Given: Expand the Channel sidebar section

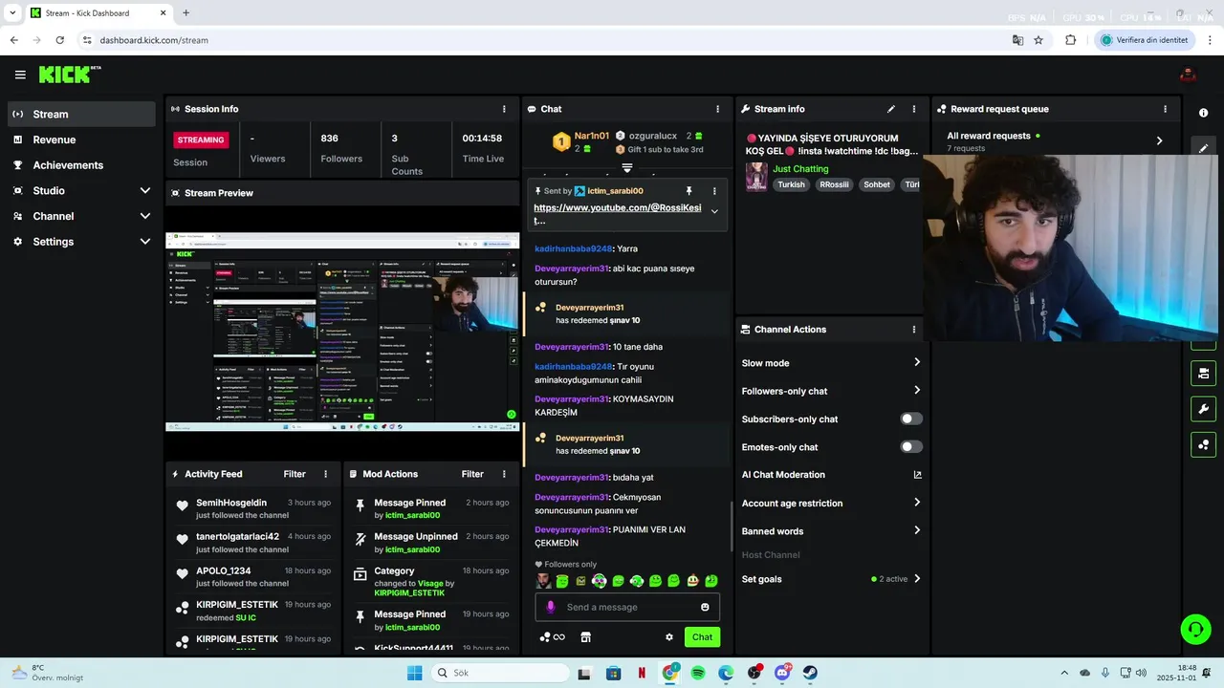Looking at the screenshot, I should (145, 216).
